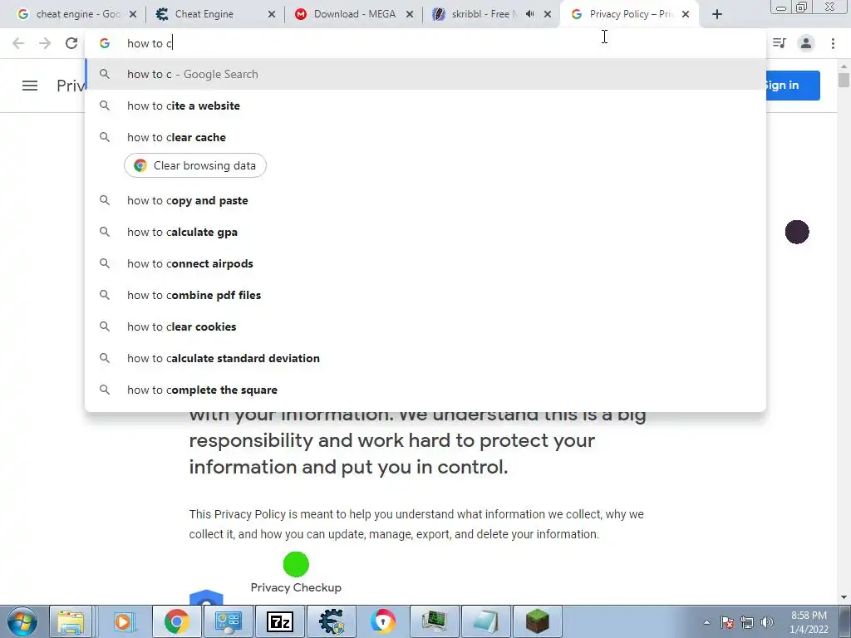Click the scrollbar down arrow
The image size is (851, 638).
844,597
